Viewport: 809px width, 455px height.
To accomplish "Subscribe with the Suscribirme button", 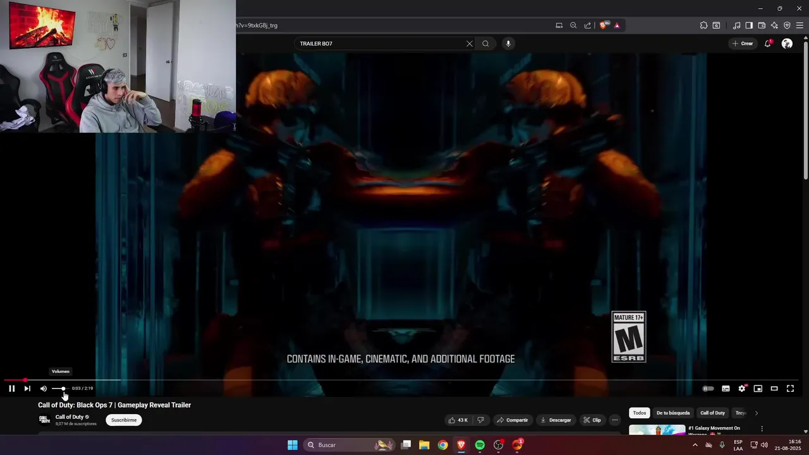I will pos(124,420).
